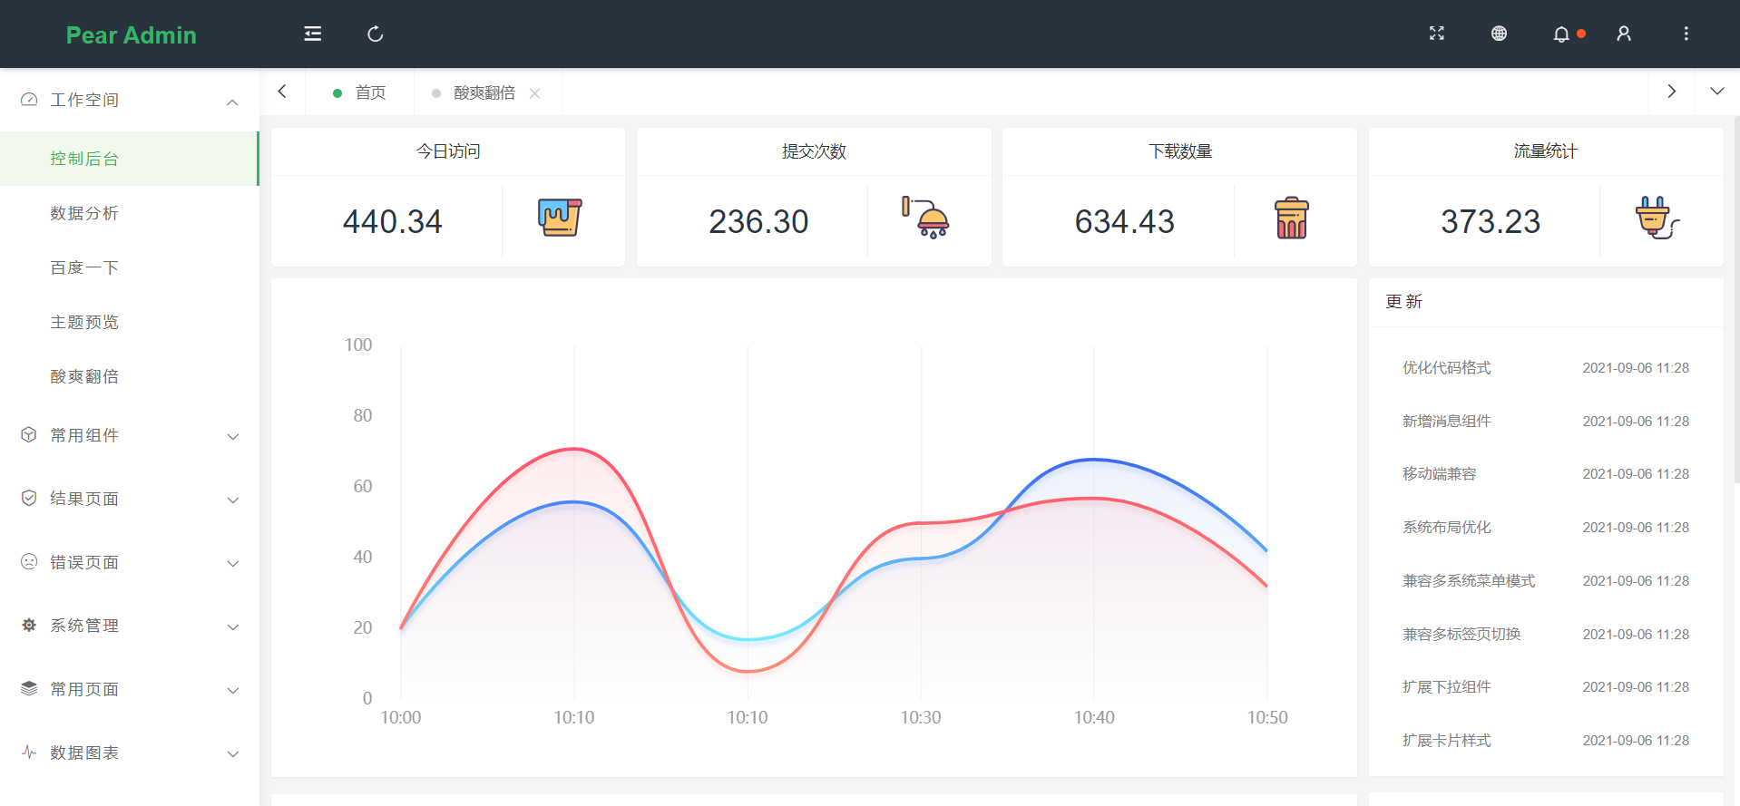Image resolution: width=1740 pixels, height=806 pixels.
Task: Open 主题预览 in the sidebar
Action: click(130, 322)
